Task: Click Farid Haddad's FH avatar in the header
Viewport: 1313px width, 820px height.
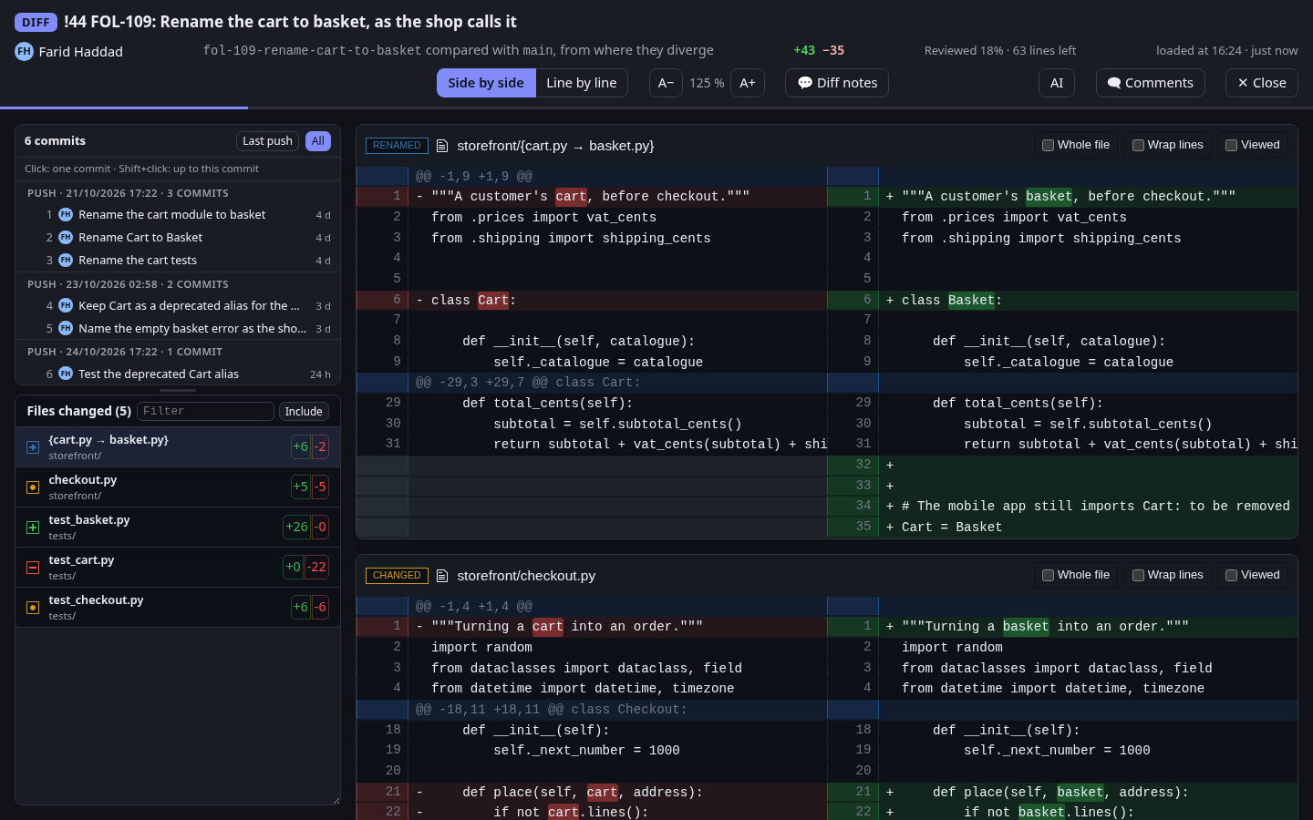Action: point(24,51)
